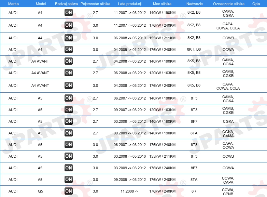Select the 8KH, B8 body cell
This screenshot has width=267, height=197.
click(194, 49)
